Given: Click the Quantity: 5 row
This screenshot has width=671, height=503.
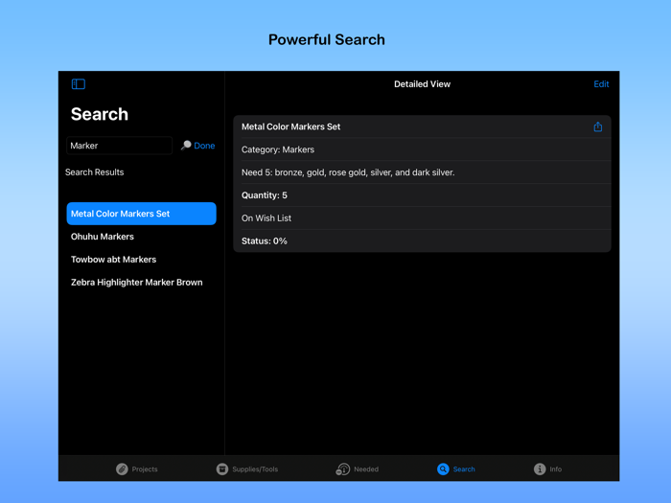Looking at the screenshot, I should (x=422, y=195).
